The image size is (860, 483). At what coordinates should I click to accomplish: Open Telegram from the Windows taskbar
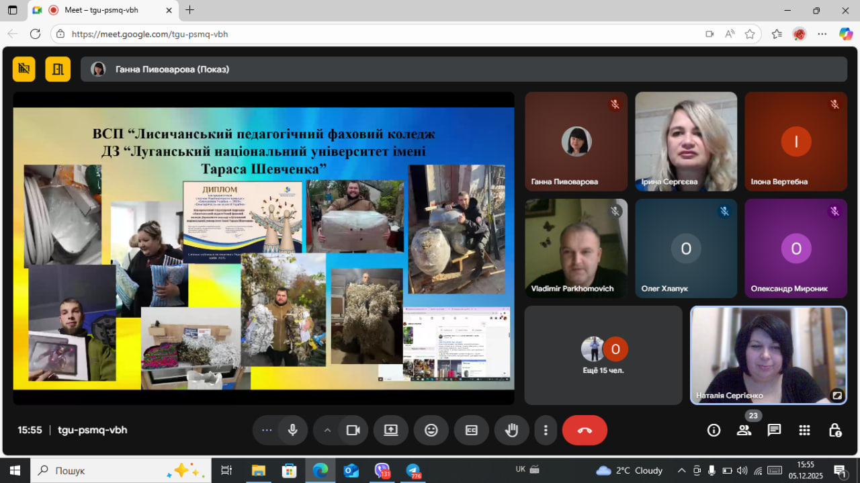[x=413, y=470]
